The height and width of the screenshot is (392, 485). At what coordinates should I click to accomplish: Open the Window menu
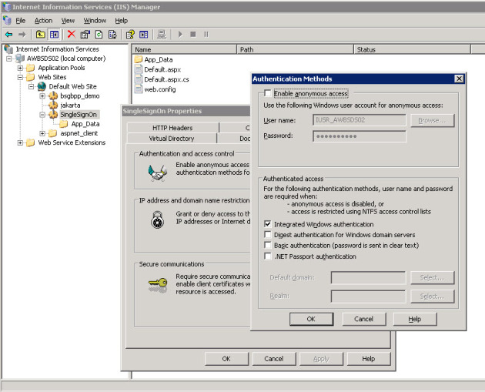95,21
